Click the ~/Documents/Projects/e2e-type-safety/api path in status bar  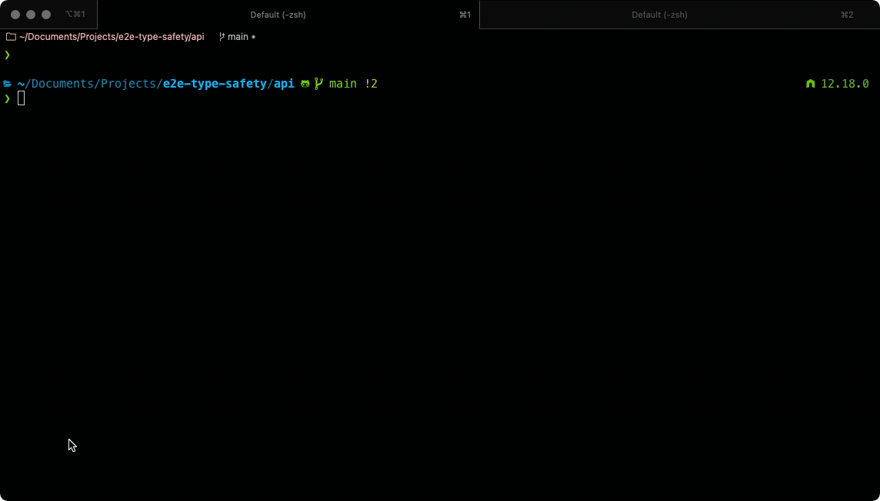point(112,37)
